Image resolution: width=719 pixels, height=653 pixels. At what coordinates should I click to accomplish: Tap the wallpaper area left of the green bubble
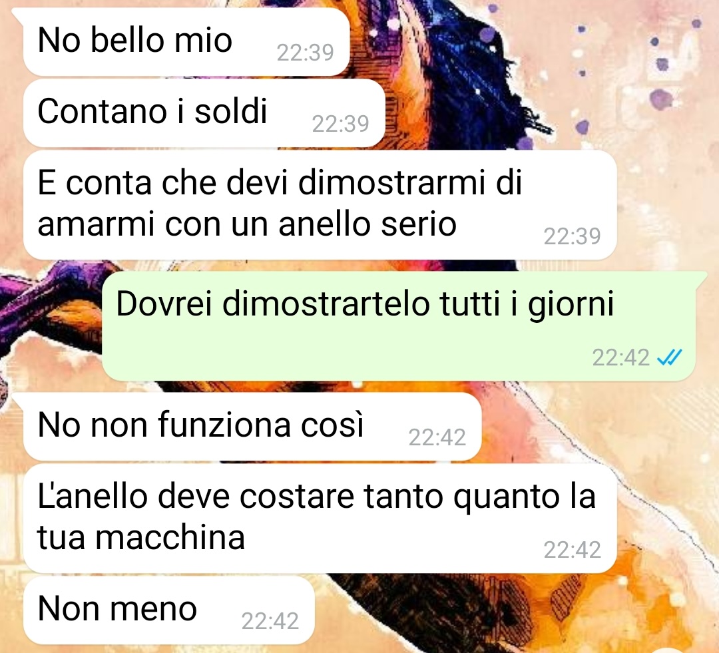(x=51, y=326)
